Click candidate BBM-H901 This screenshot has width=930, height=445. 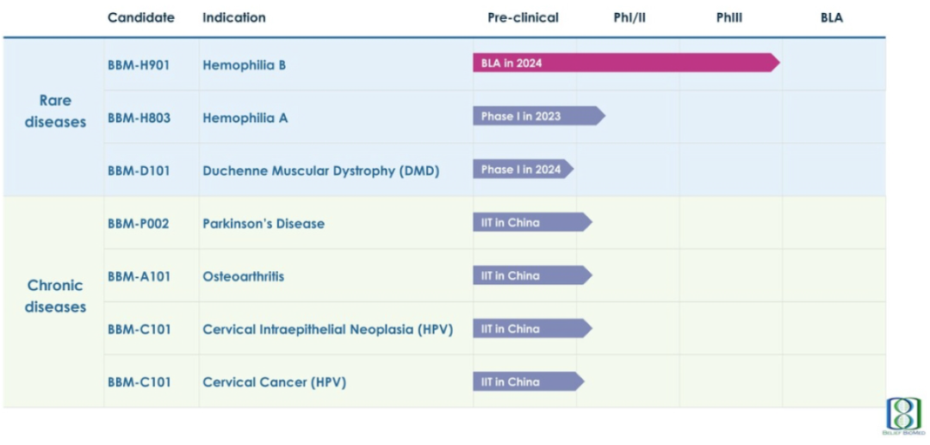click(x=139, y=65)
